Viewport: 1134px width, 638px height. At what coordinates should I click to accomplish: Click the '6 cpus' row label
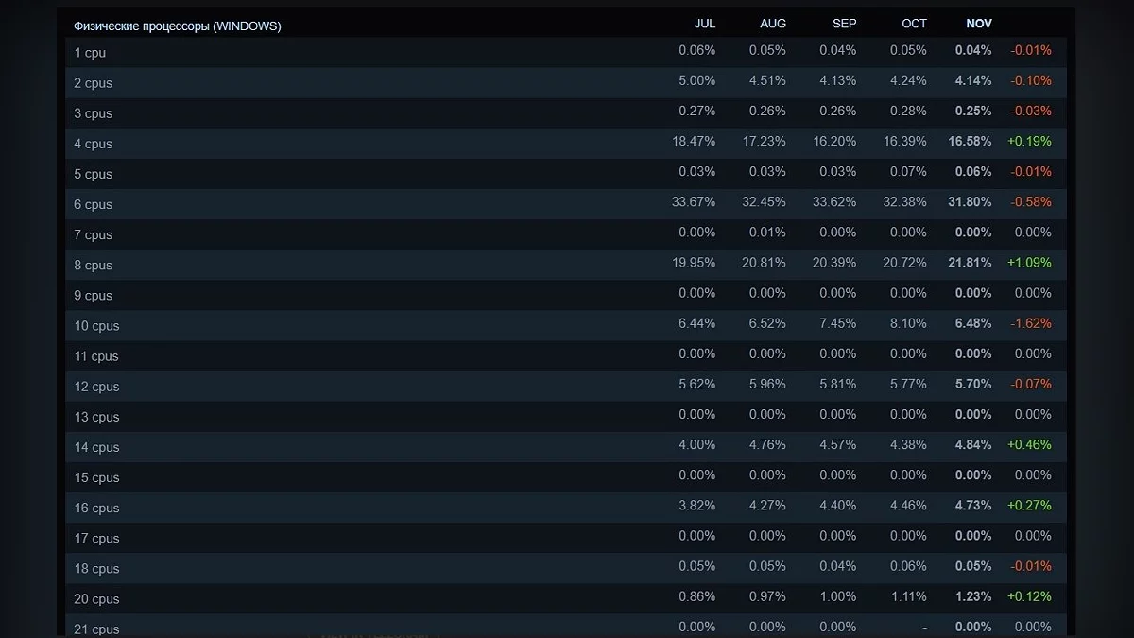tap(93, 204)
